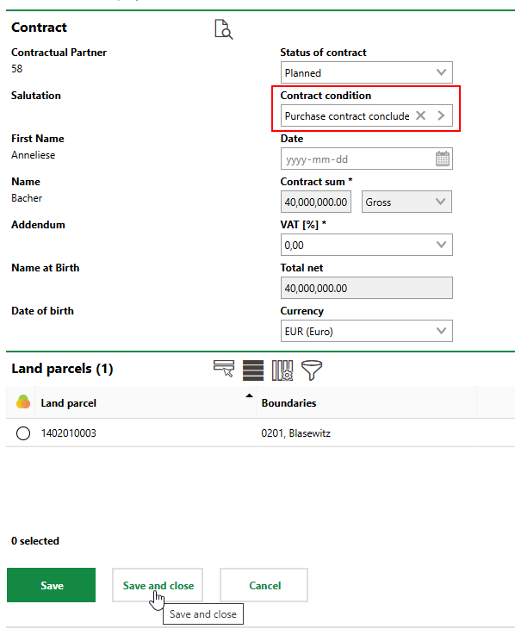Focus the Contract sum input field
This screenshot has height=635, width=515.
316,202
